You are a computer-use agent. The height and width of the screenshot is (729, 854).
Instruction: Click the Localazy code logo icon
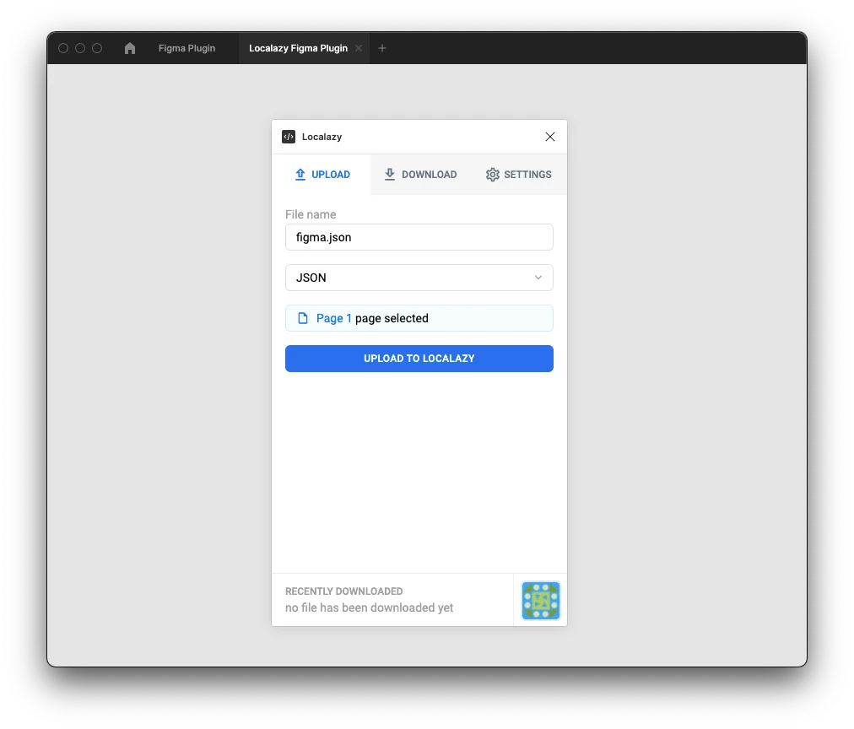[288, 136]
